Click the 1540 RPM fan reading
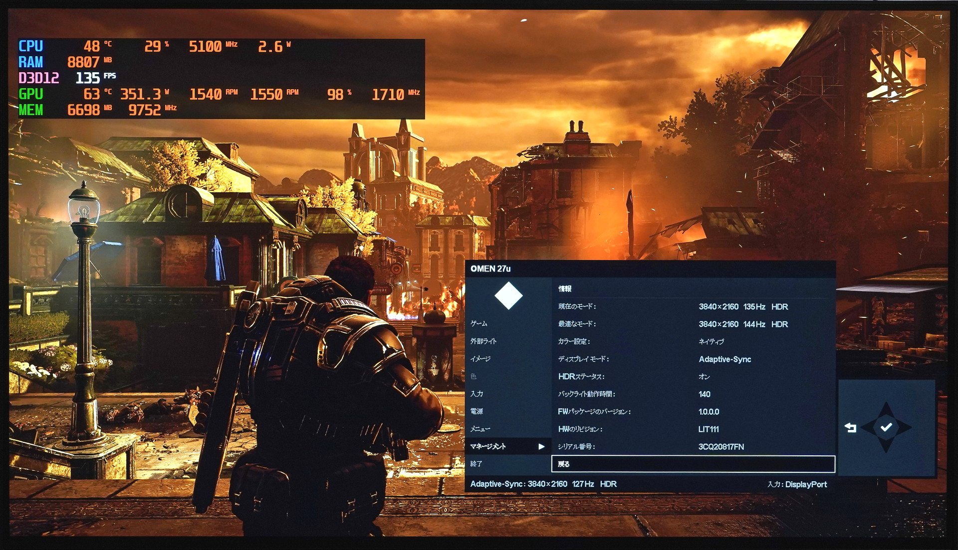 214,94
